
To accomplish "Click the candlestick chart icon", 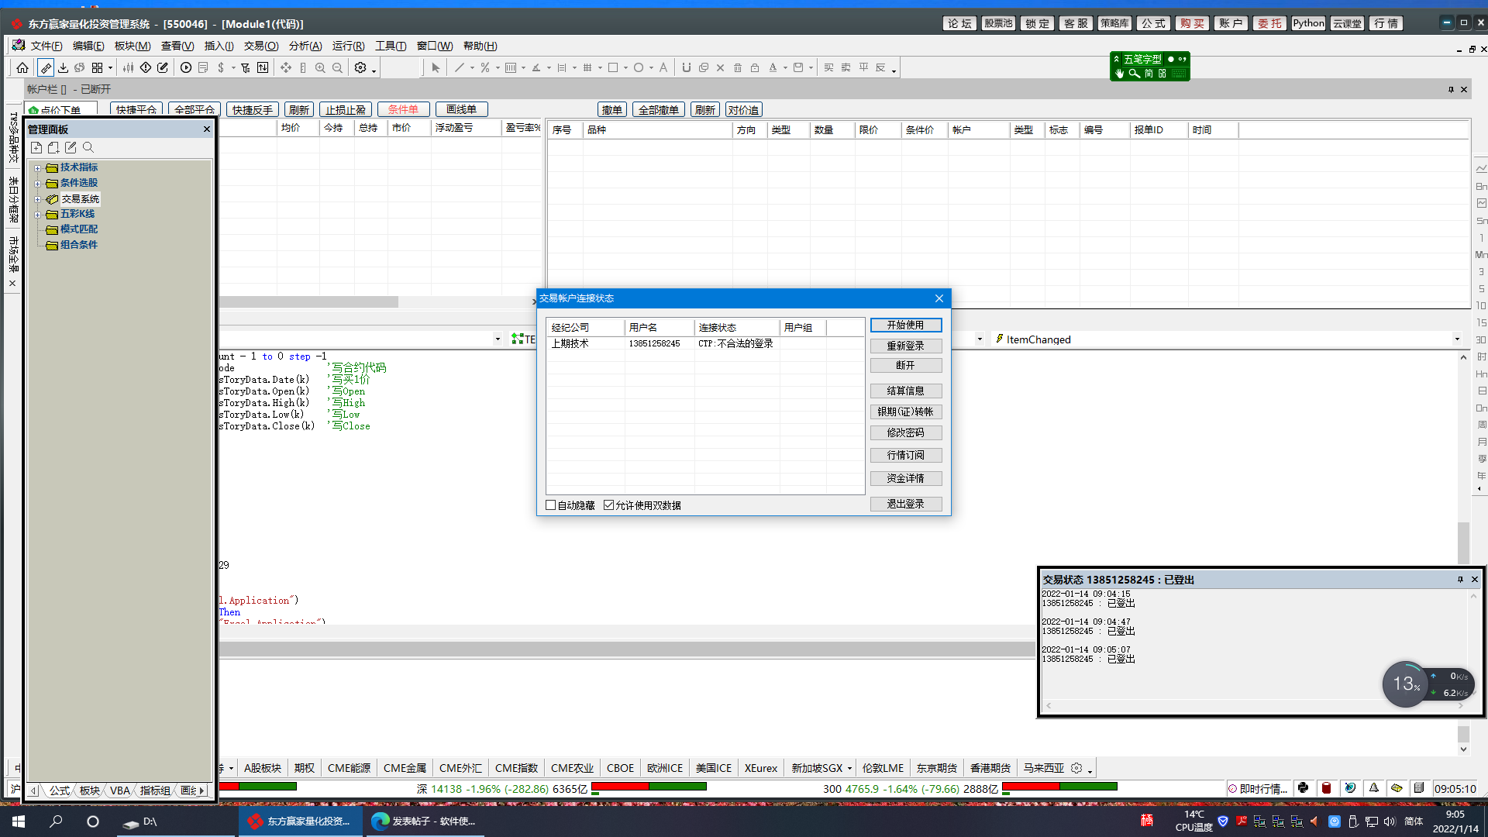I will click(129, 68).
